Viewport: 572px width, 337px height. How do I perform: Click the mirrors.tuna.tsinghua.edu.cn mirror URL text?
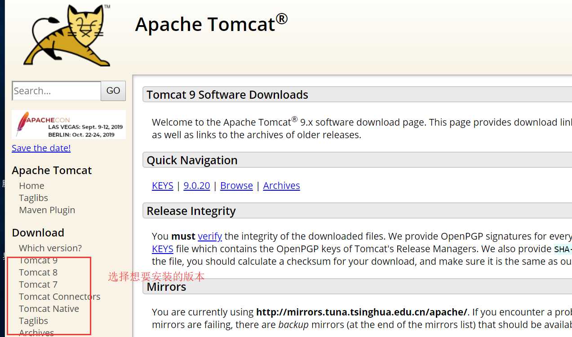pos(362,312)
